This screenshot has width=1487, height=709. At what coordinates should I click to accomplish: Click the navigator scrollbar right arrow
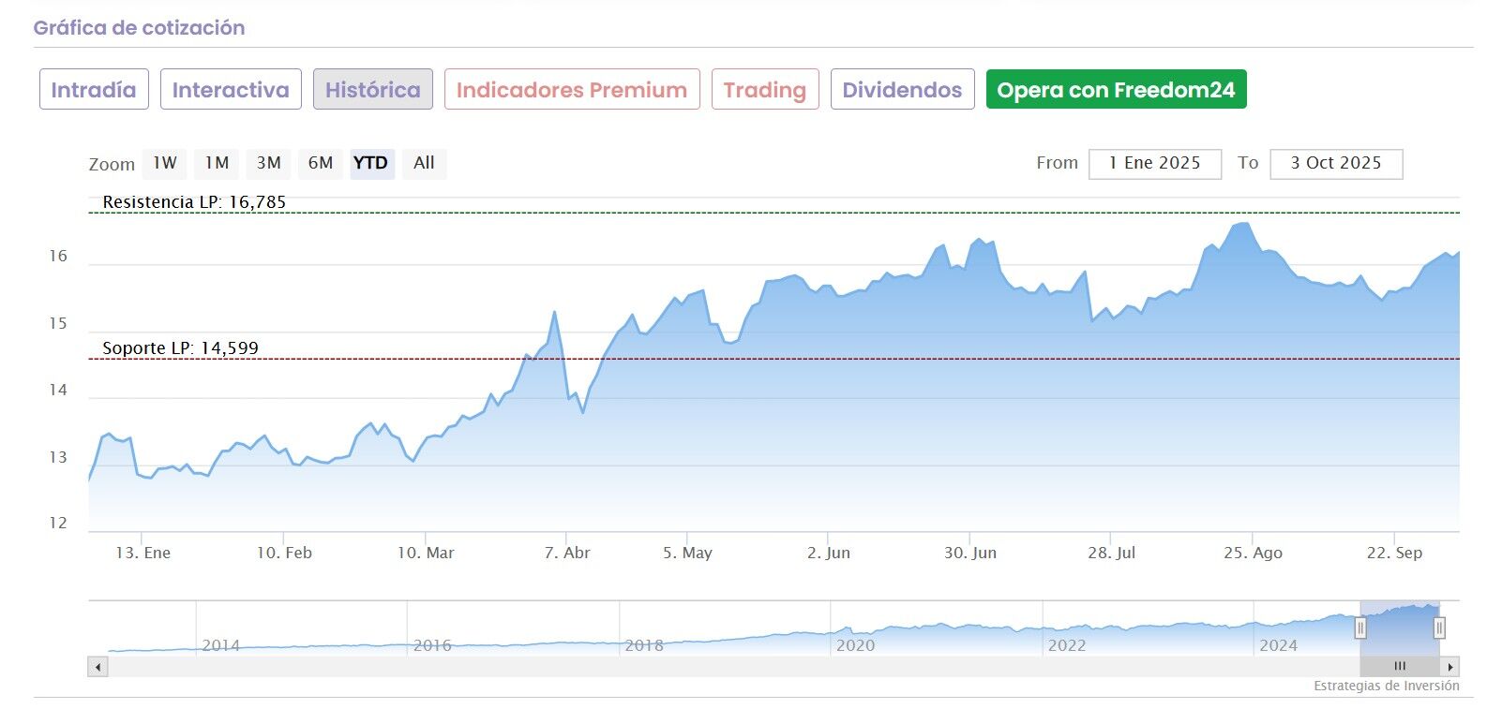pos(1450,667)
